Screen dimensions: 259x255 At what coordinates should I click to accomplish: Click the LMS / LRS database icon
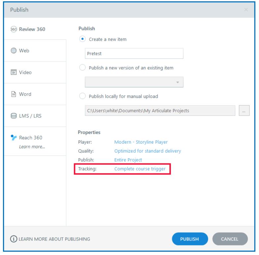(x=14, y=116)
